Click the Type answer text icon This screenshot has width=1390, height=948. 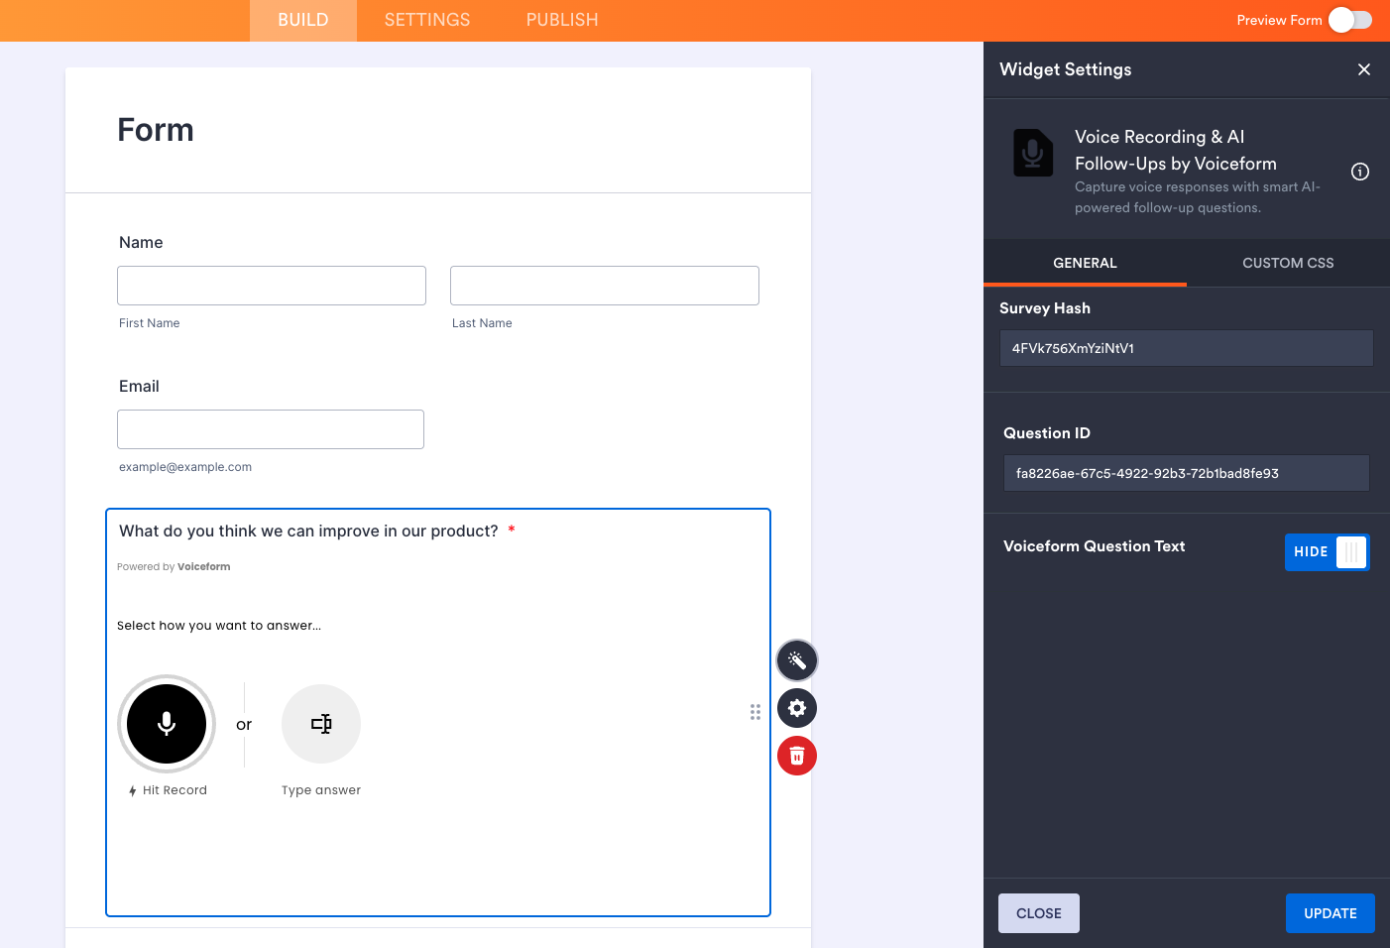click(x=321, y=724)
